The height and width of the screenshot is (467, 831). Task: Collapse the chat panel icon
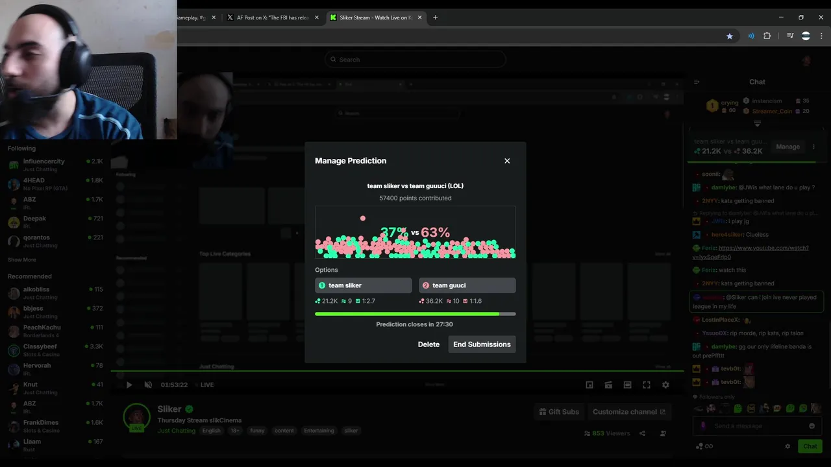[697, 82]
